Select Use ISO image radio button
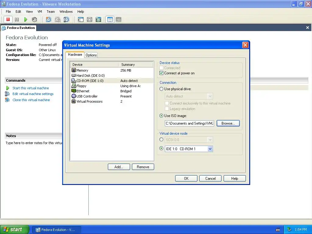 tap(161, 115)
